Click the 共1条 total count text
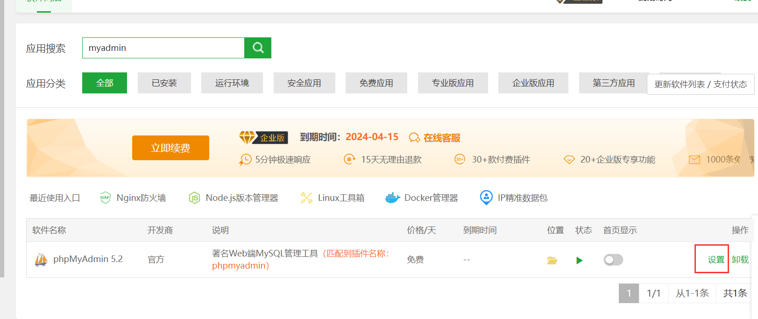 coord(735,293)
